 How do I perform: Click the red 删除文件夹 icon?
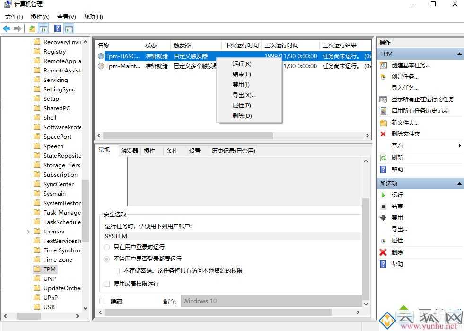pyautogui.click(x=383, y=134)
